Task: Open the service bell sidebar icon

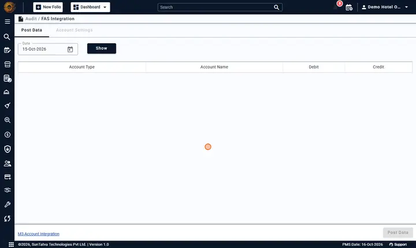Action: 6,92
